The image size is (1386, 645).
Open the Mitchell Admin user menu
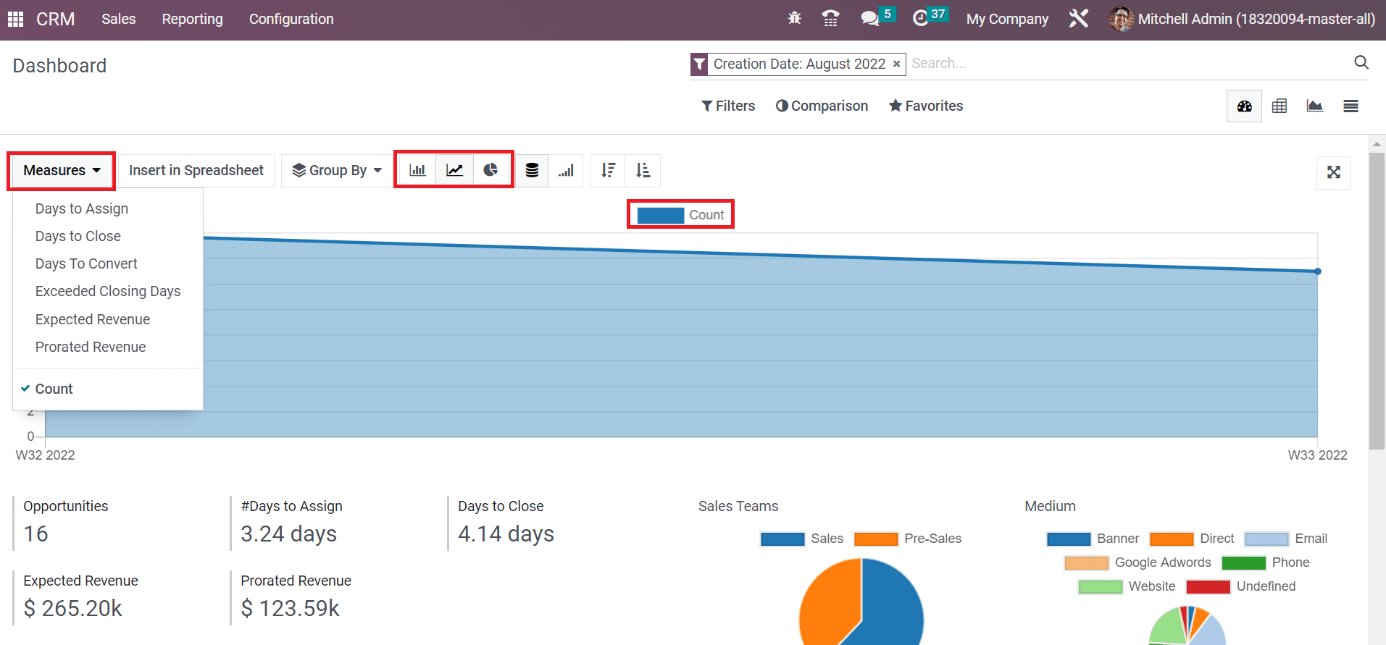click(x=1242, y=19)
